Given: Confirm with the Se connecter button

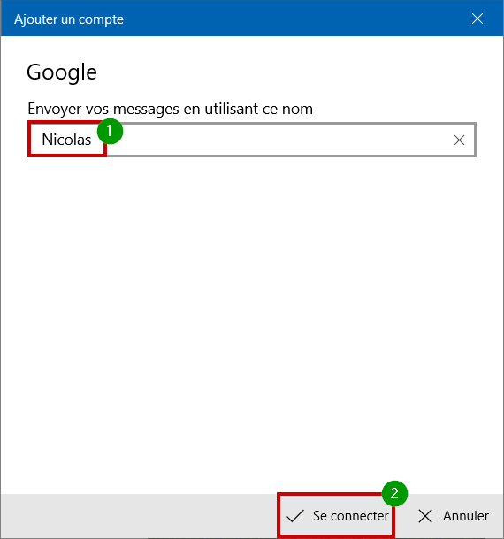Looking at the screenshot, I should point(336,516).
